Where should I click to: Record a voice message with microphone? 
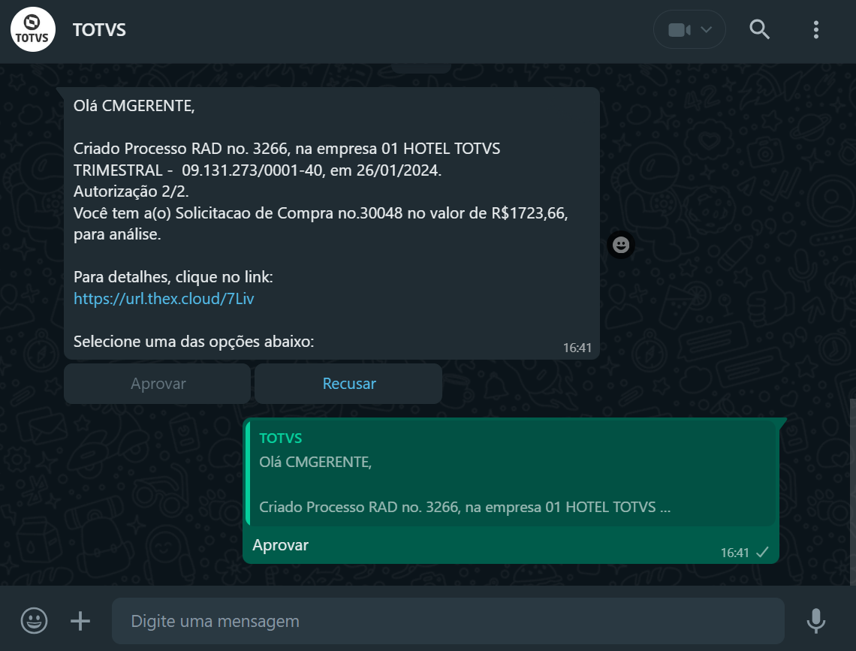(x=816, y=621)
